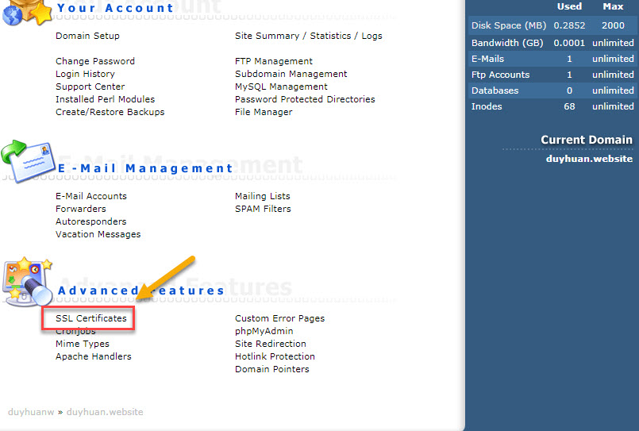
Task: Open File Manager
Action: click(264, 112)
